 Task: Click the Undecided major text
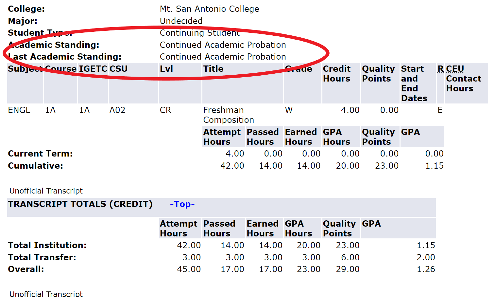pos(181,21)
